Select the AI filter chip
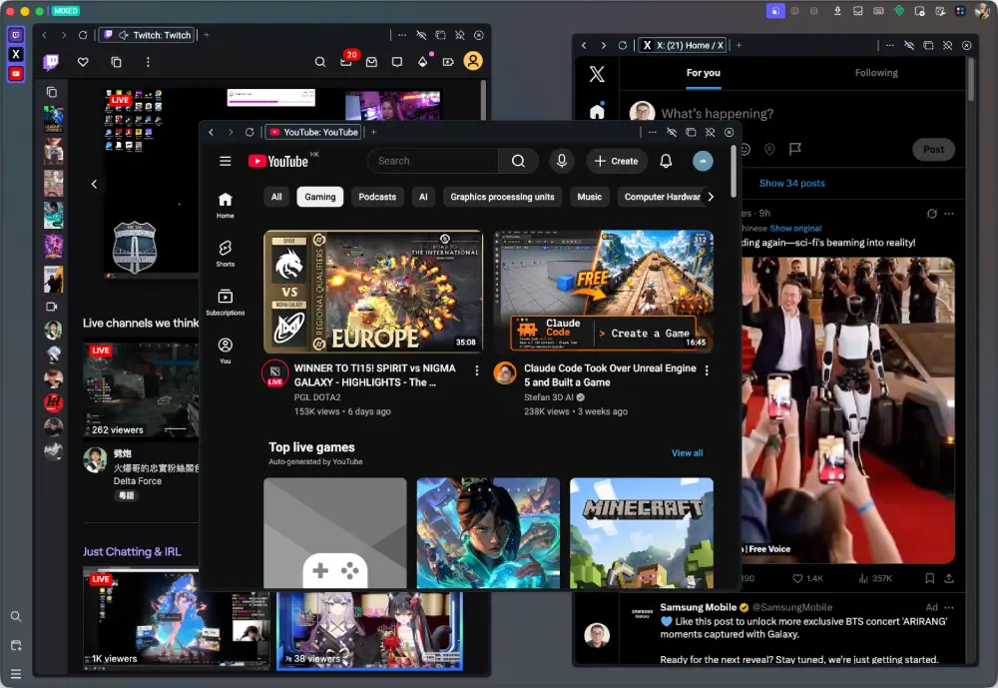Image resolution: width=998 pixels, height=688 pixels. [423, 197]
